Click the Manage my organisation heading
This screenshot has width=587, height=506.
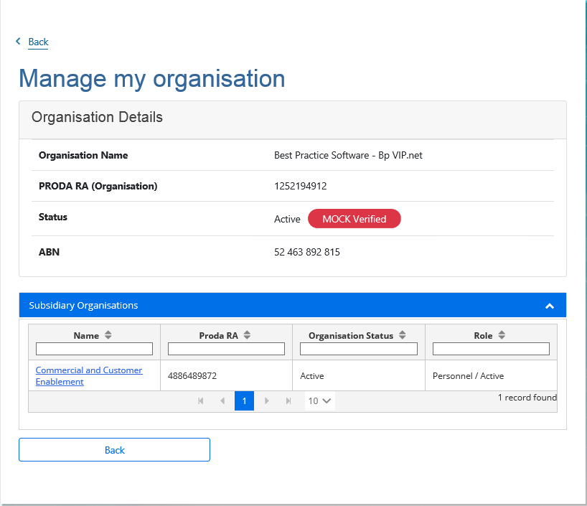(x=152, y=79)
